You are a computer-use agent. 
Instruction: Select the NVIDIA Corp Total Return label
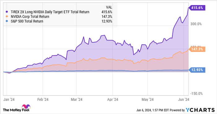pos(30,17)
